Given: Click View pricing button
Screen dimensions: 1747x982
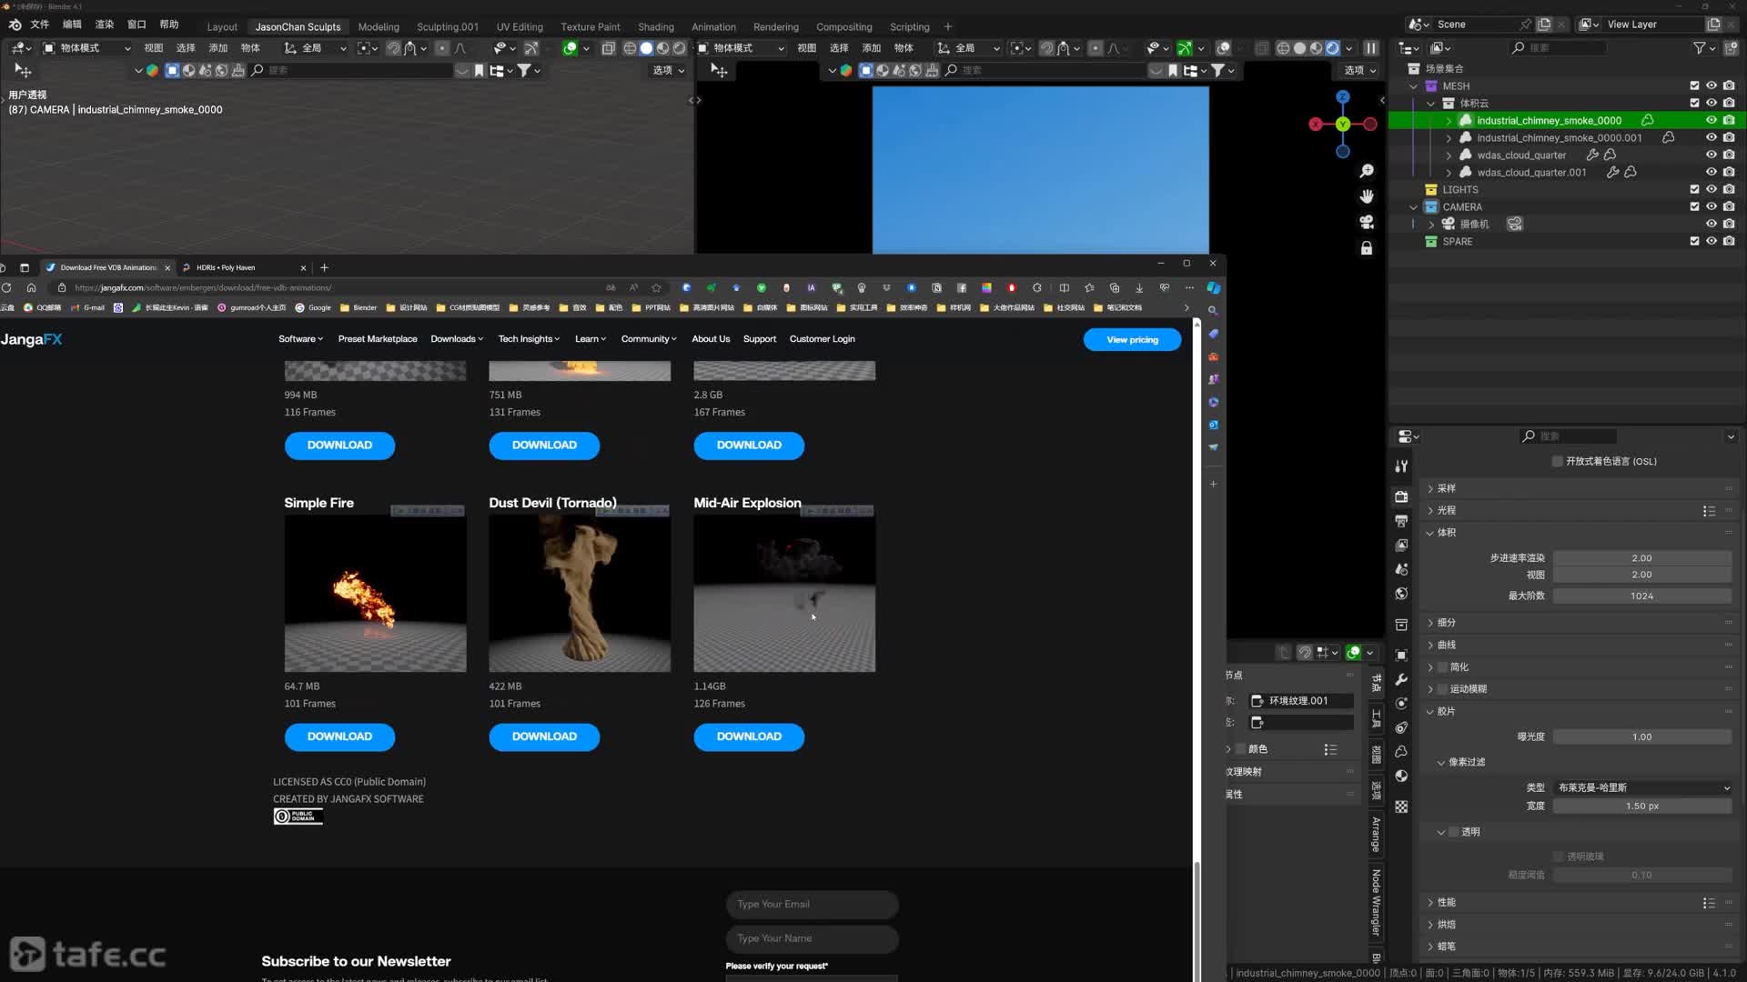Looking at the screenshot, I should (x=1132, y=339).
